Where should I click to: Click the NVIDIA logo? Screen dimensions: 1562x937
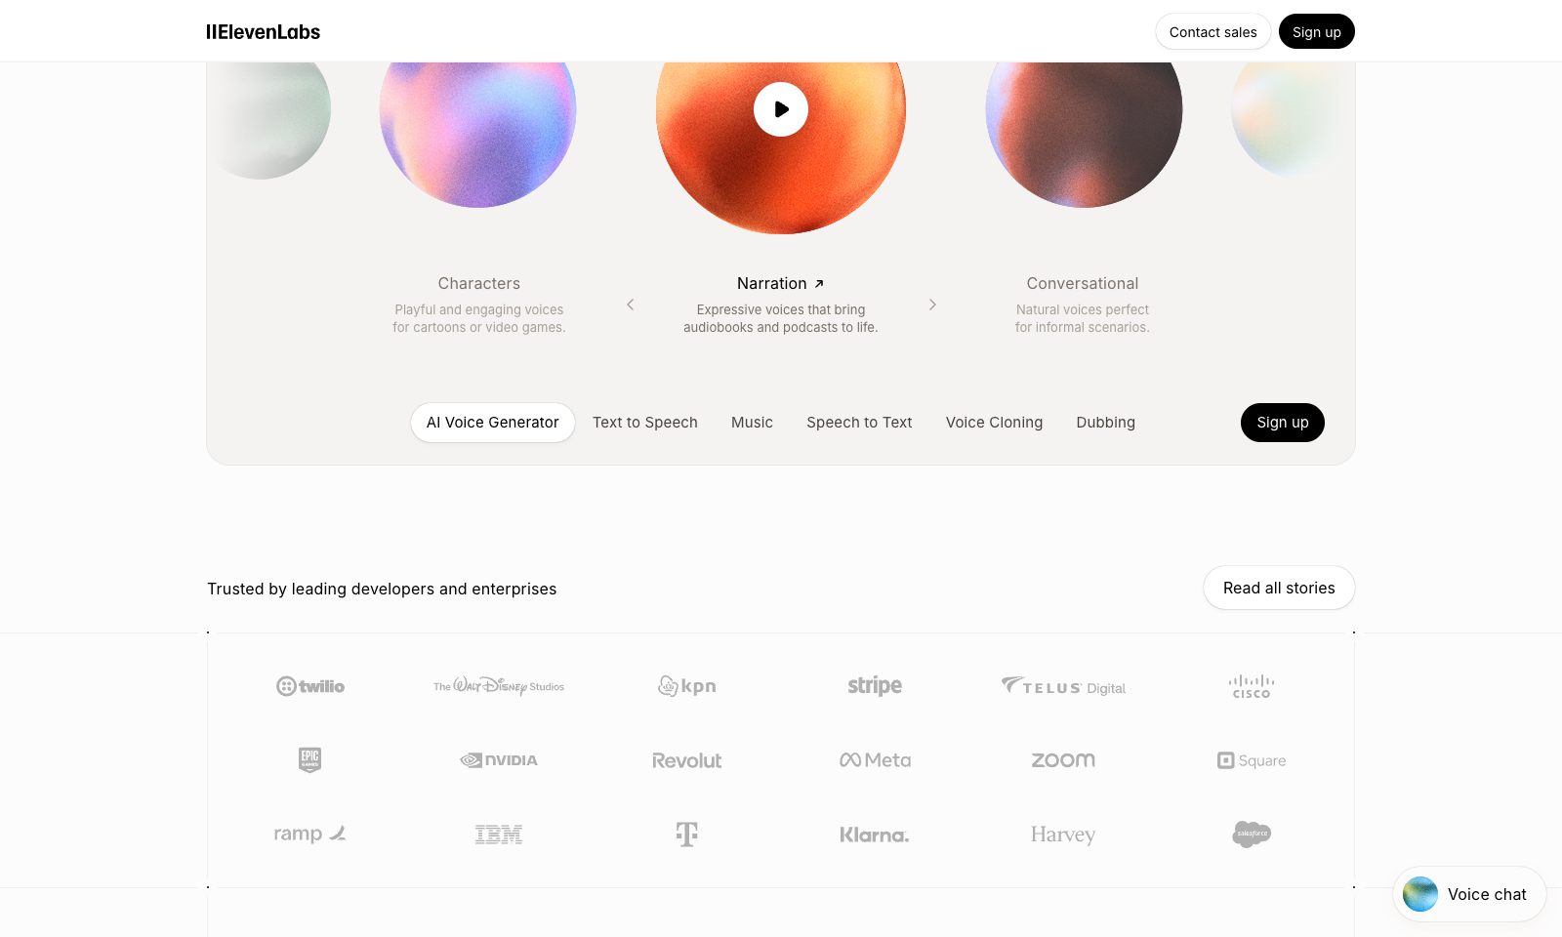(499, 759)
